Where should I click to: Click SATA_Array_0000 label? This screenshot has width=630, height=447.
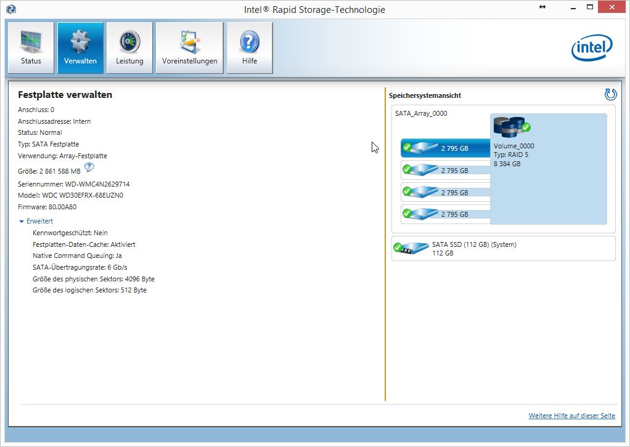click(x=421, y=113)
